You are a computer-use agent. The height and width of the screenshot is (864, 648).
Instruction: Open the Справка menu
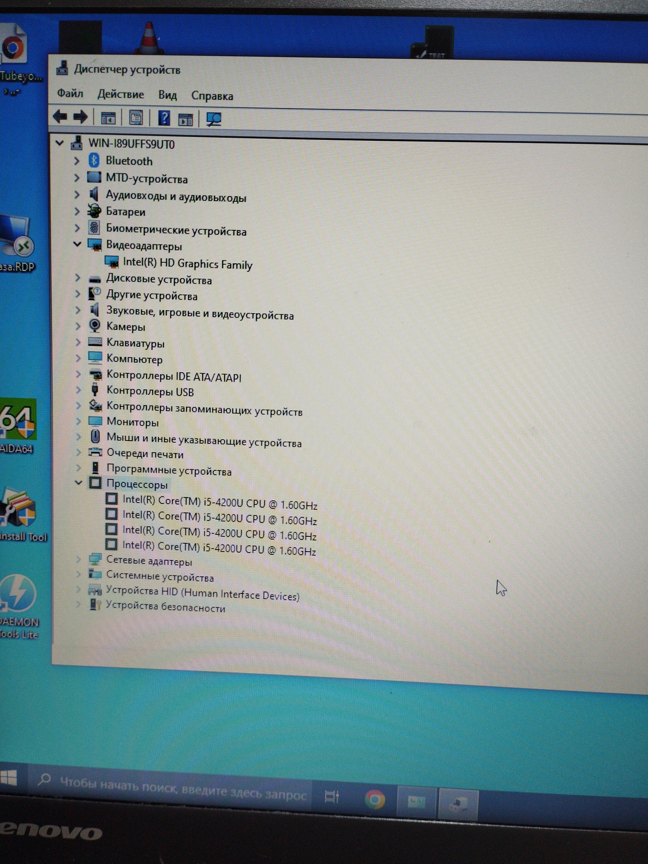coord(212,96)
